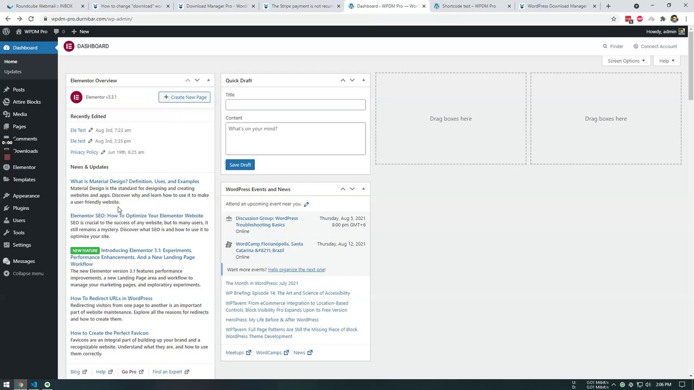Edit Privacy Policy via pencil icon

(103, 152)
